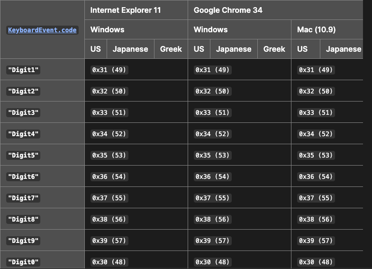Select the "Digit0" row label
Screen dimensions: 372x269
23,262
